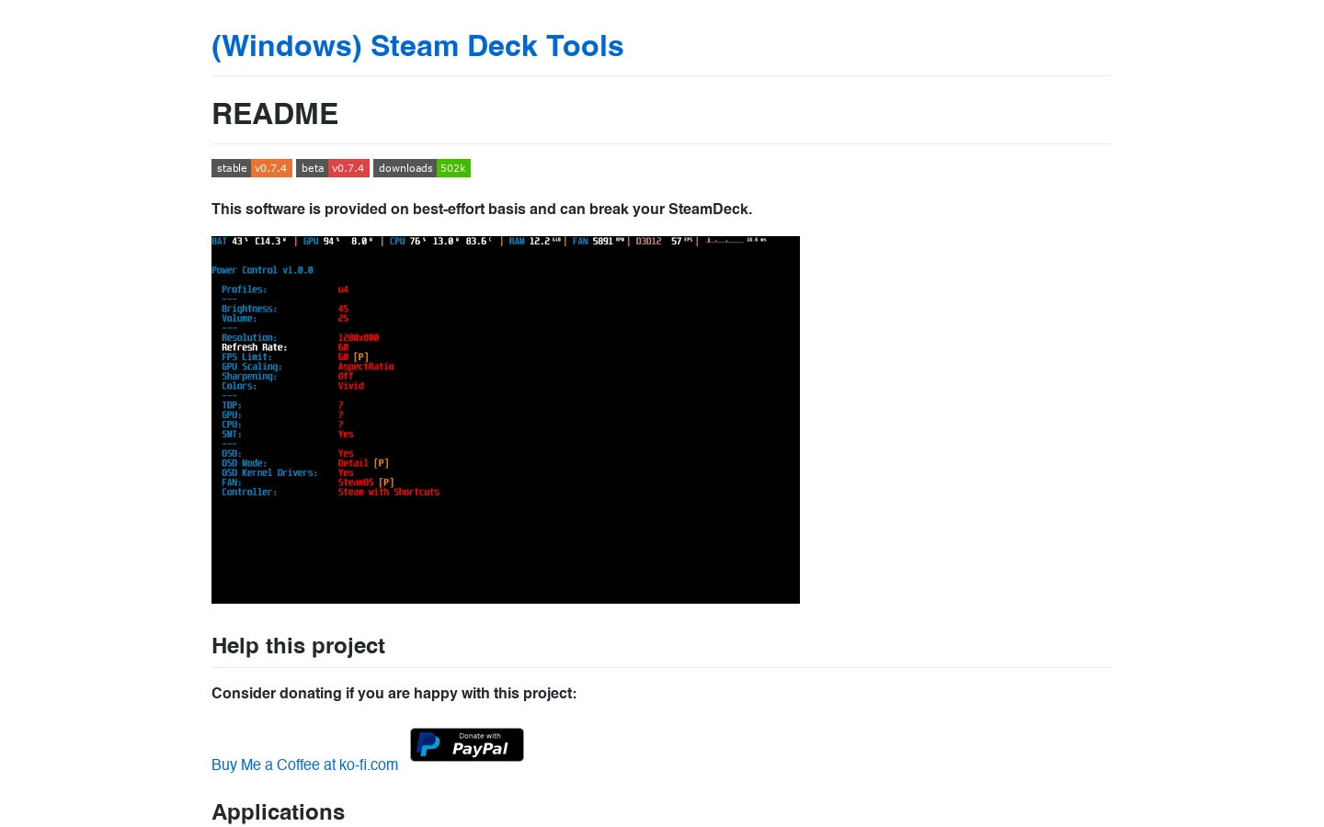Click the Help this project heading
Image resolution: width=1324 pixels, height=827 pixels.
pyautogui.click(x=298, y=646)
